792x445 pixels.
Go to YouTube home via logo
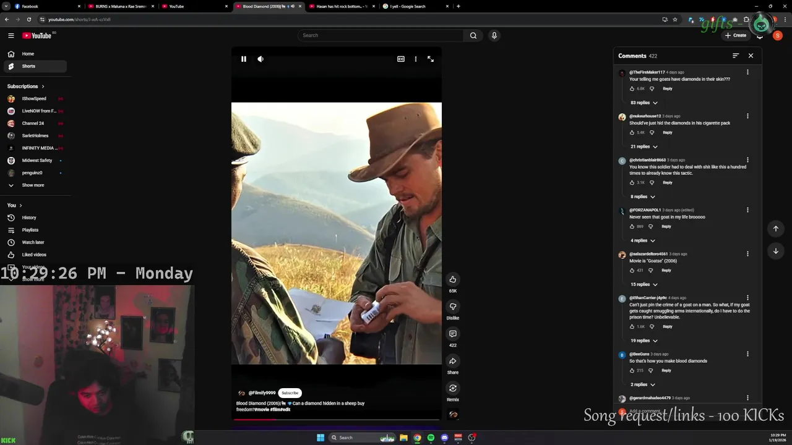point(37,35)
